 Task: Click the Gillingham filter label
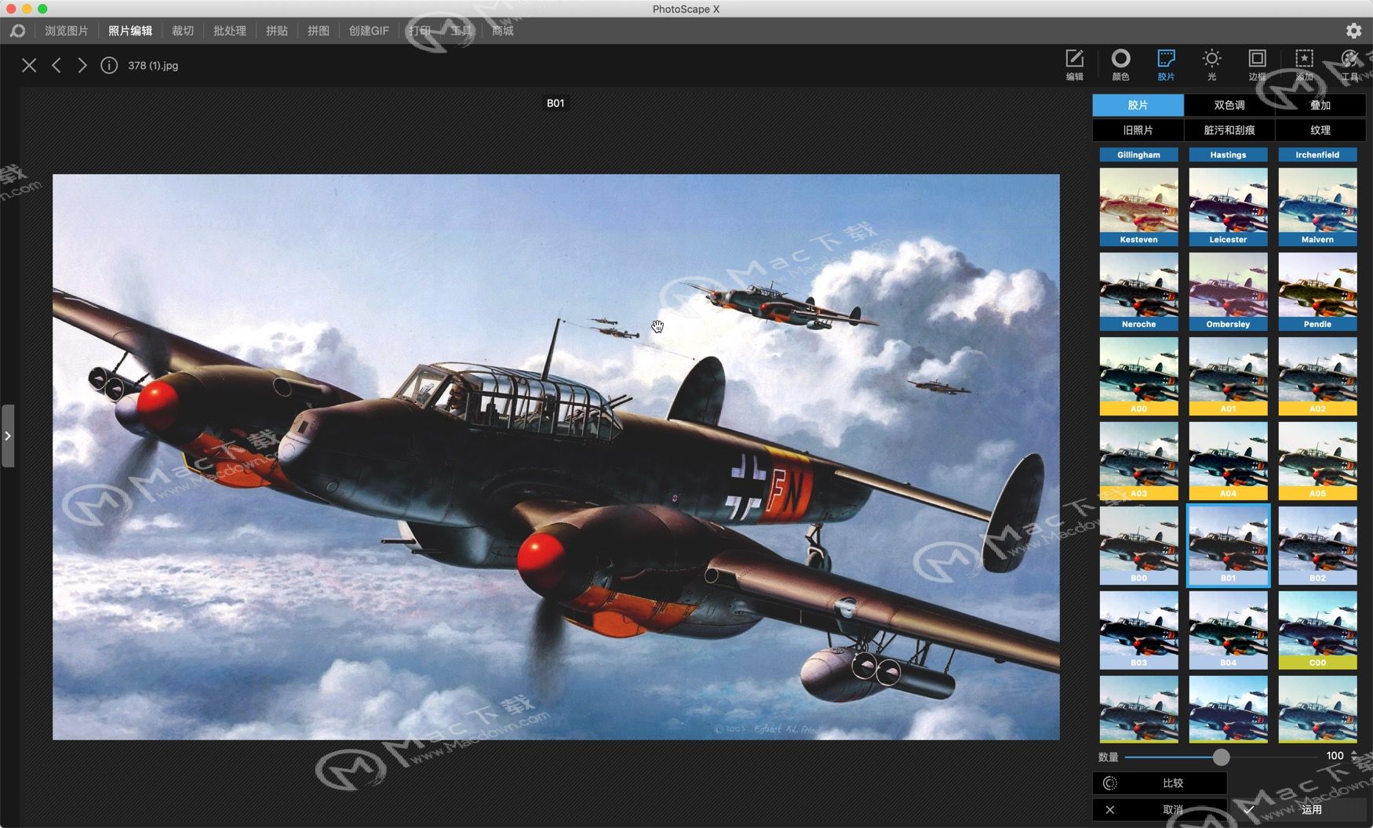point(1138,155)
